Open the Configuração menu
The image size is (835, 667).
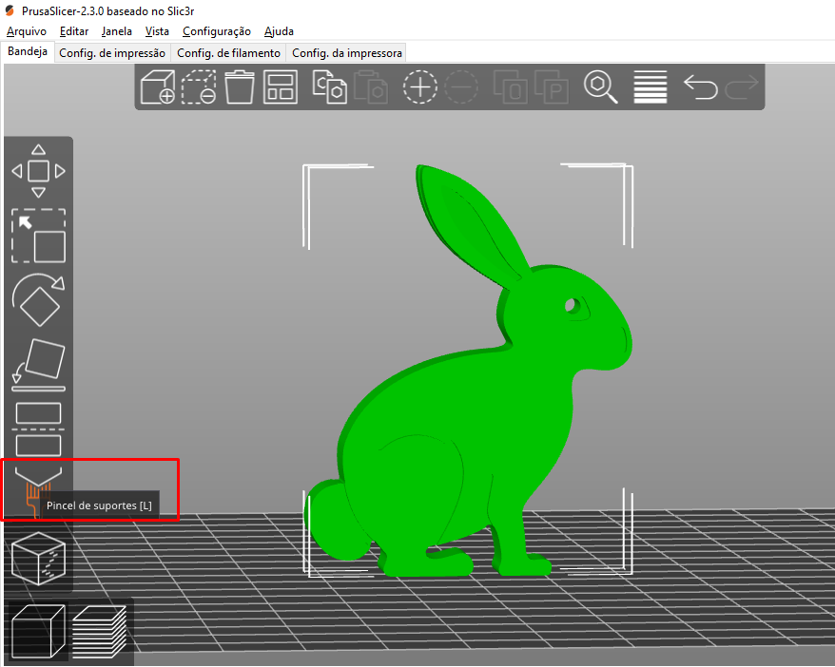pos(217,31)
